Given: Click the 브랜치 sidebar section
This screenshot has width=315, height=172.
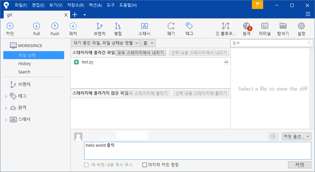Looking at the screenshot, I should 20,84.
